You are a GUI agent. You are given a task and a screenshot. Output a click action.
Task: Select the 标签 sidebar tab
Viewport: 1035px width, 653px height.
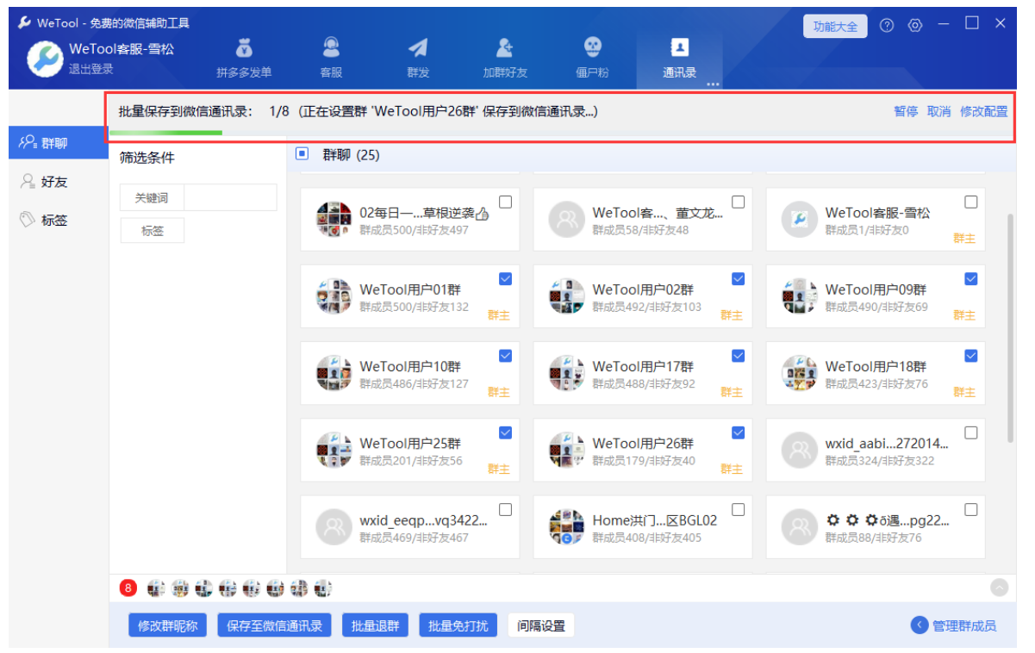click(59, 220)
